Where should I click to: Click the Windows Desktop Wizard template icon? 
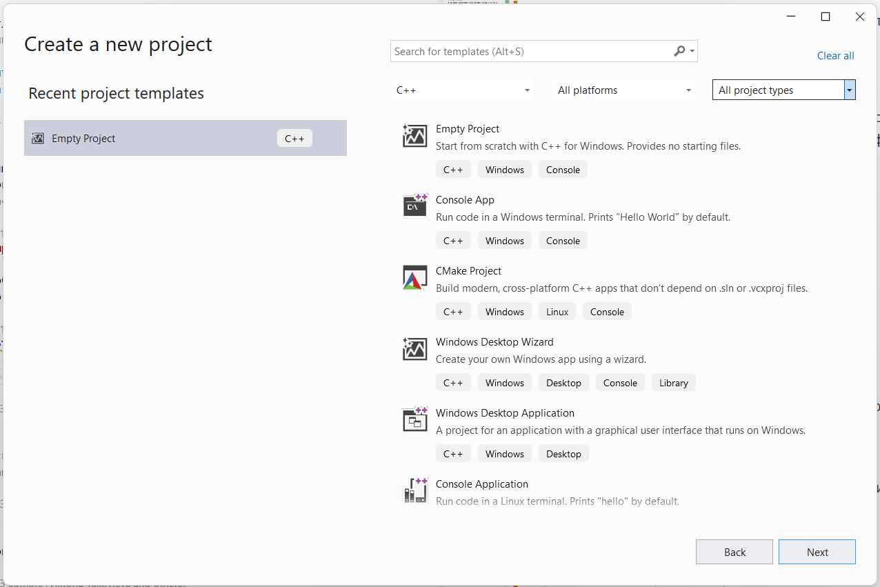click(414, 348)
